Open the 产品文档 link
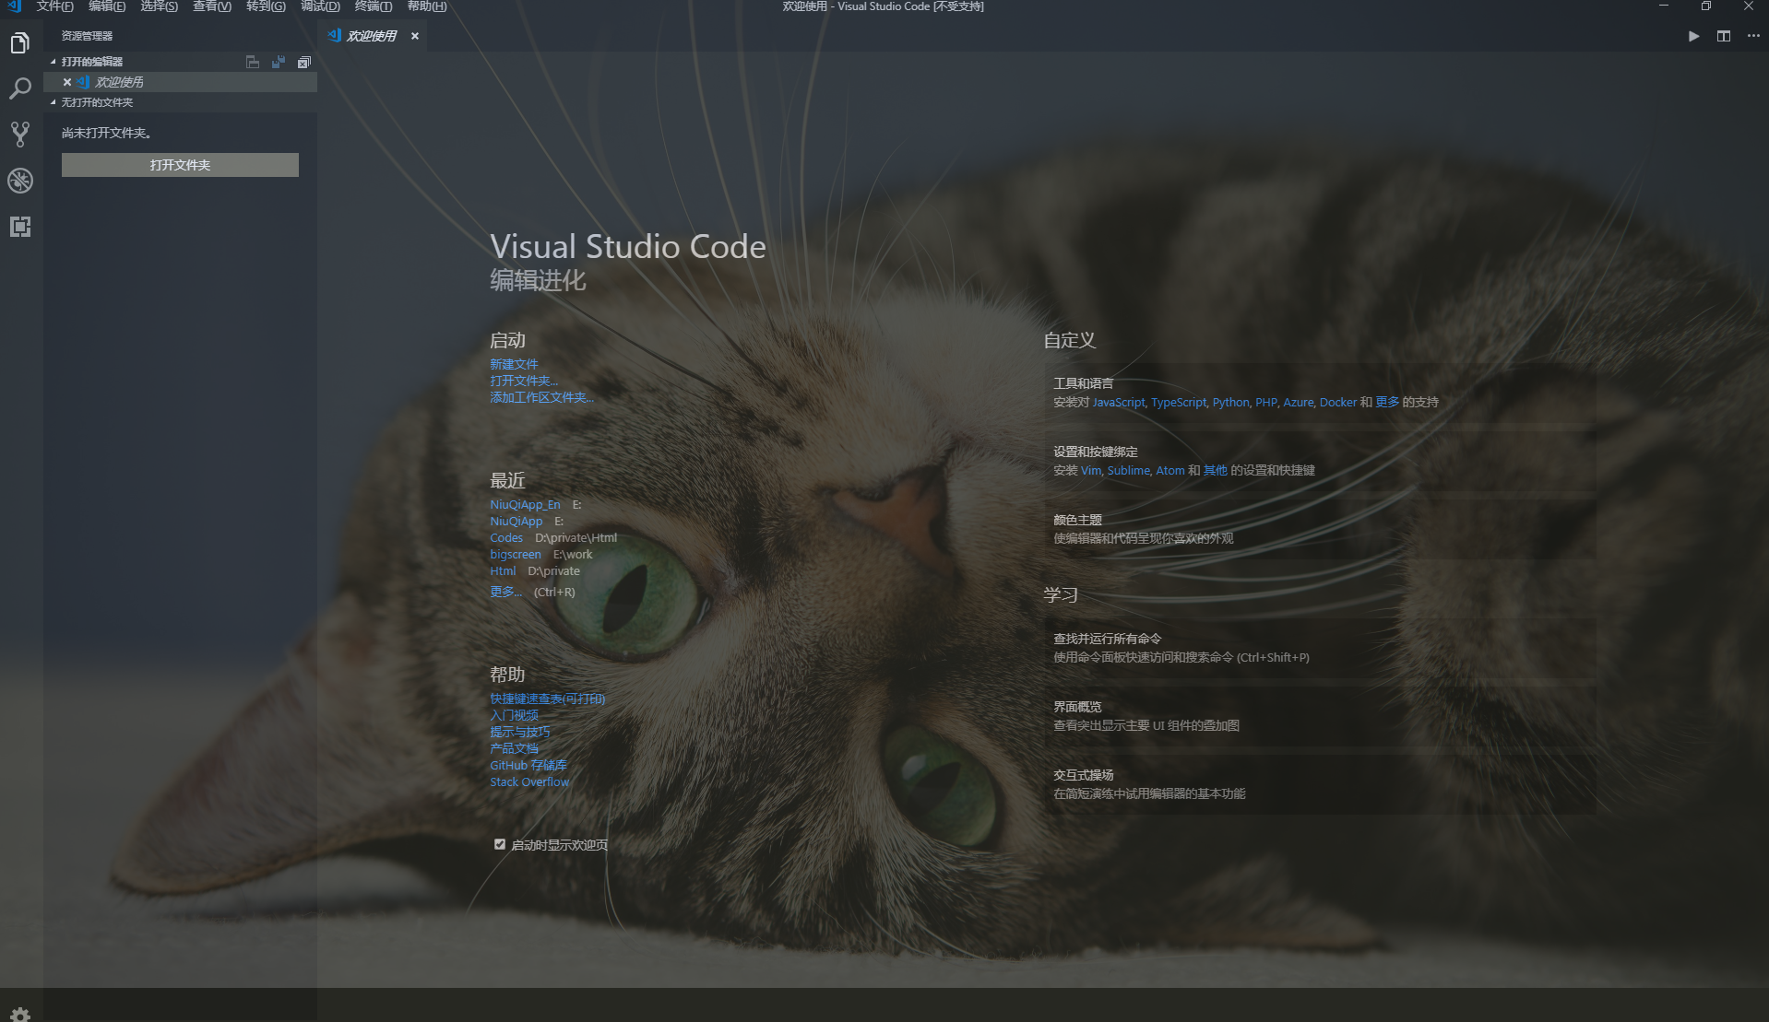The image size is (1769, 1022). (514, 748)
